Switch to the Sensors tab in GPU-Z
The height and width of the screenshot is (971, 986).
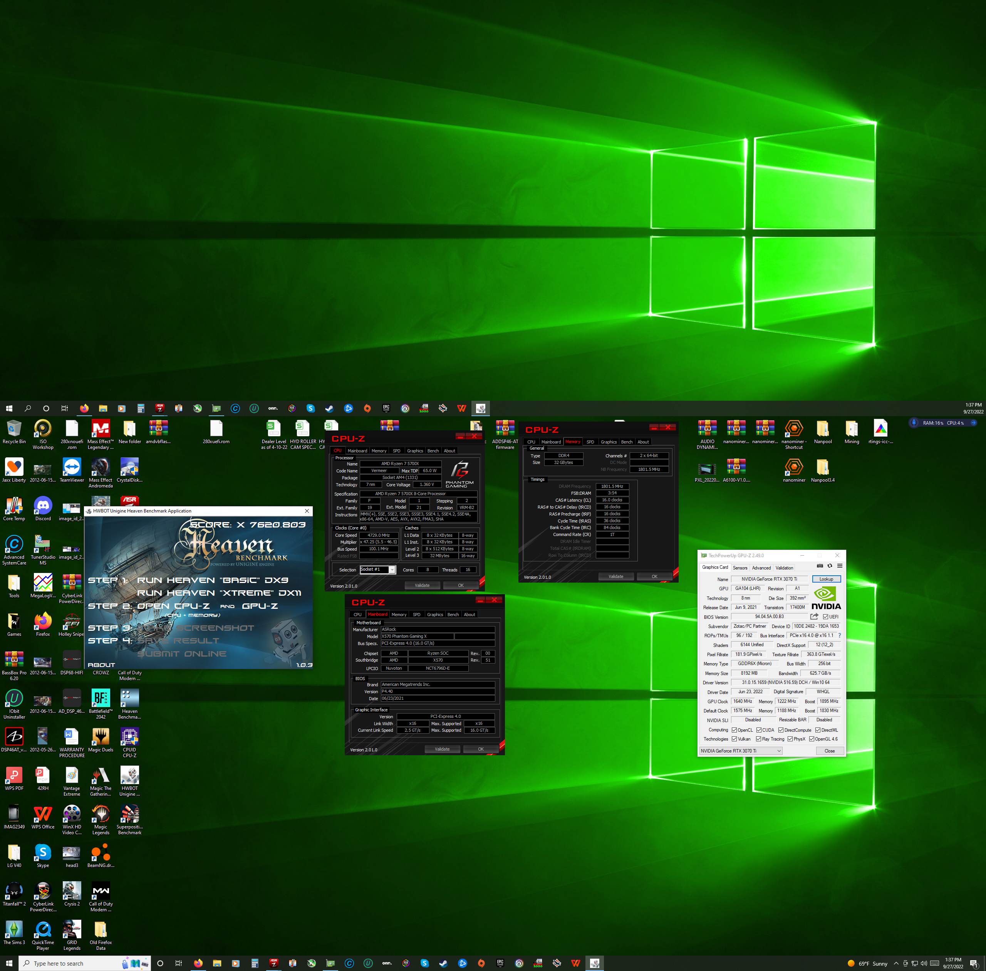[740, 568]
